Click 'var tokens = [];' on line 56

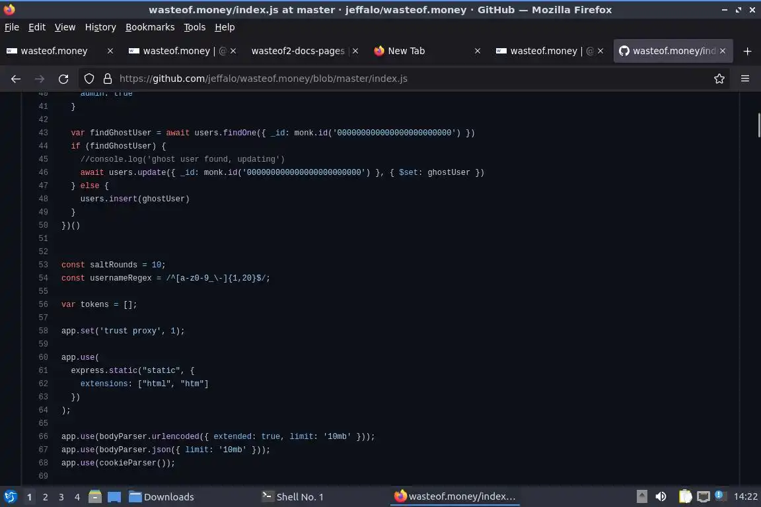tap(99, 304)
